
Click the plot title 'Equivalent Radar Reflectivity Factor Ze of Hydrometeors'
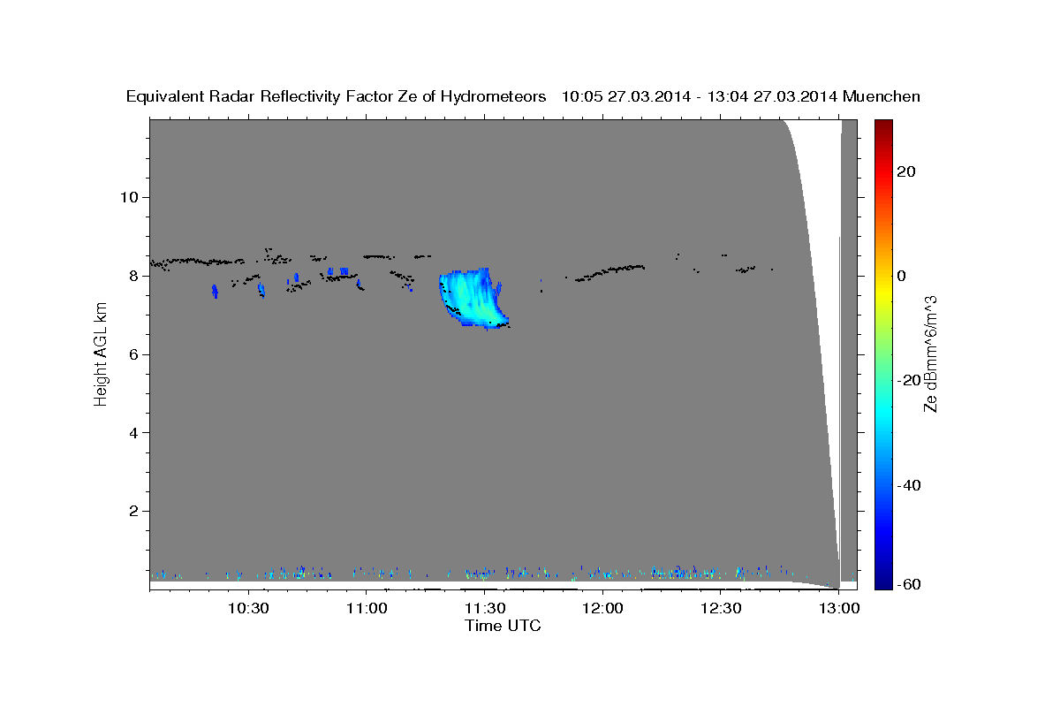[x=337, y=97]
